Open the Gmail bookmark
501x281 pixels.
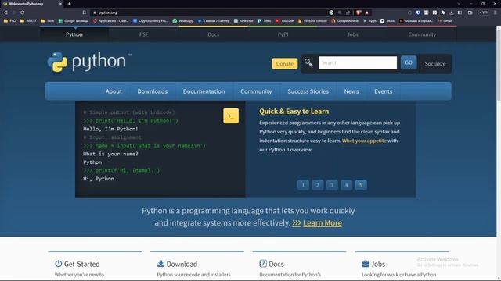click(x=445, y=21)
